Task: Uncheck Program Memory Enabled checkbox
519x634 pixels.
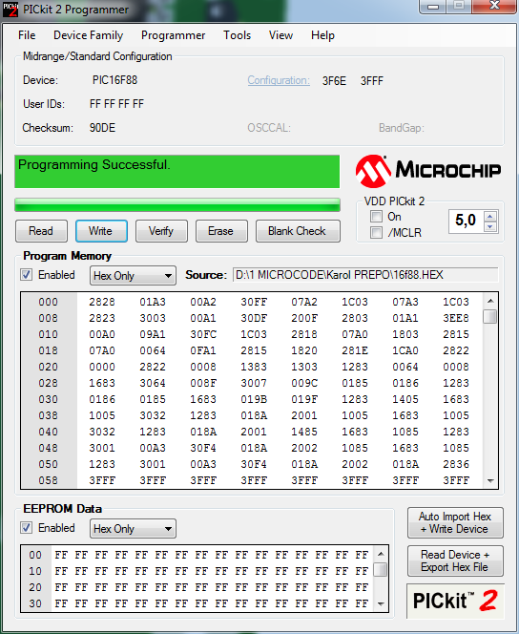Action: coord(27,275)
